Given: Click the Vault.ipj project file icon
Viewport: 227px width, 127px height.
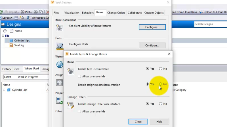Looking at the screenshot, I should (x=11, y=45).
